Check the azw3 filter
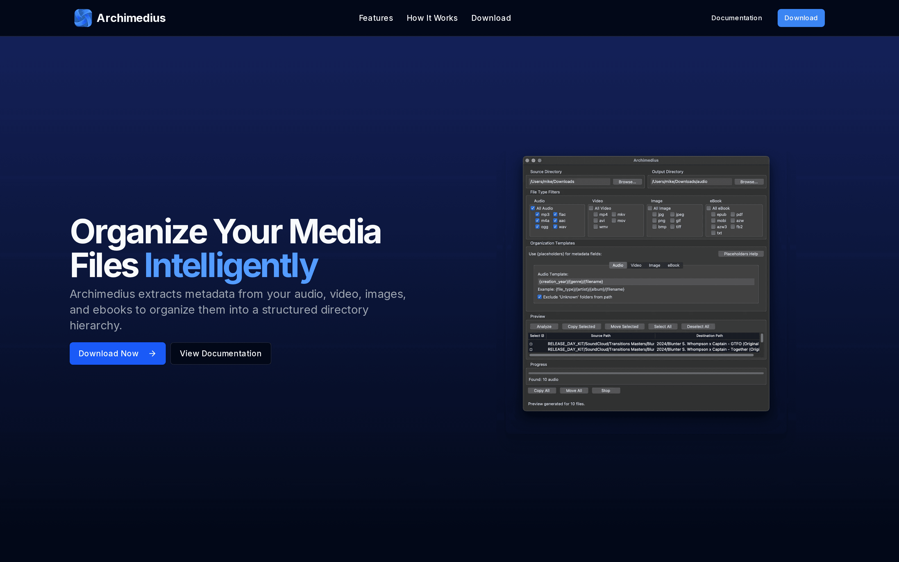The width and height of the screenshot is (899, 562). tap(713, 227)
